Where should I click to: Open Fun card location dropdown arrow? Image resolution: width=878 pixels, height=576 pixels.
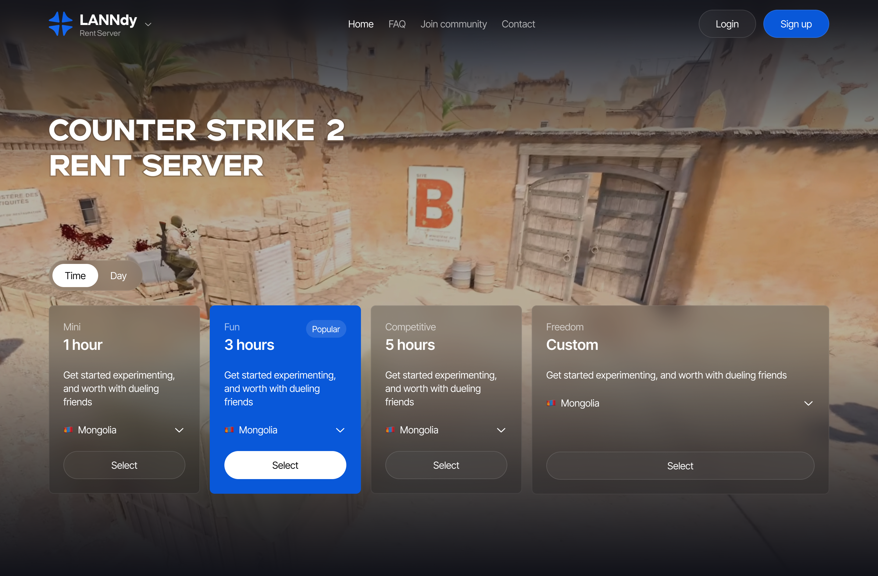[340, 430]
